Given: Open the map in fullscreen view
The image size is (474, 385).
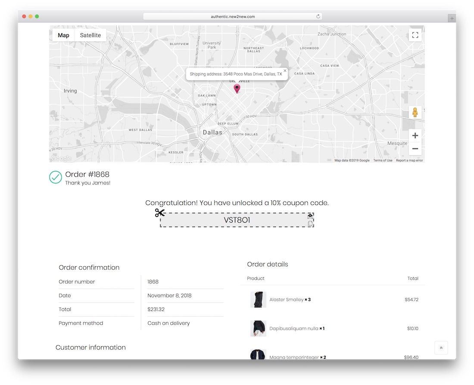Looking at the screenshot, I should tap(415, 35).
